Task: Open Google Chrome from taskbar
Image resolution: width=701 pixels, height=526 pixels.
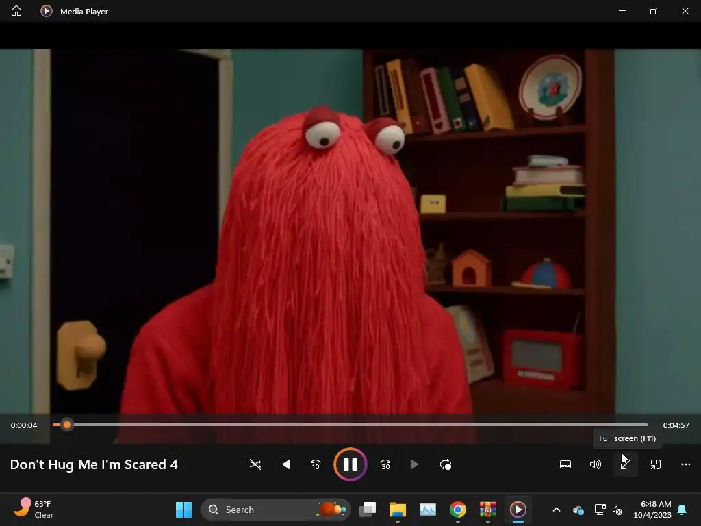Action: tap(458, 510)
